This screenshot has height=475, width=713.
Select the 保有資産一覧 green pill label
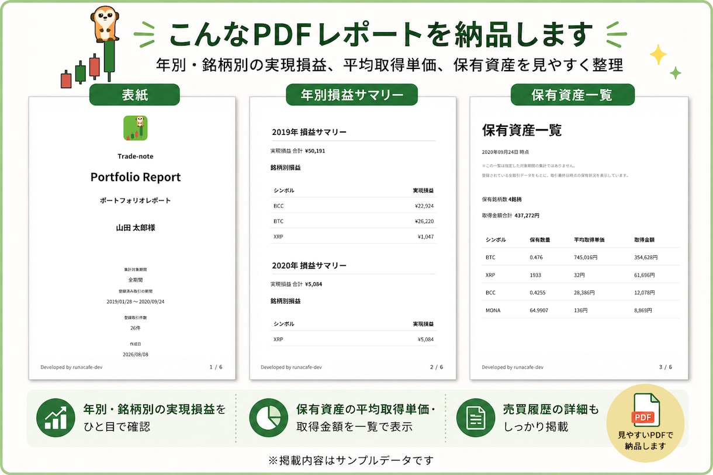point(572,95)
